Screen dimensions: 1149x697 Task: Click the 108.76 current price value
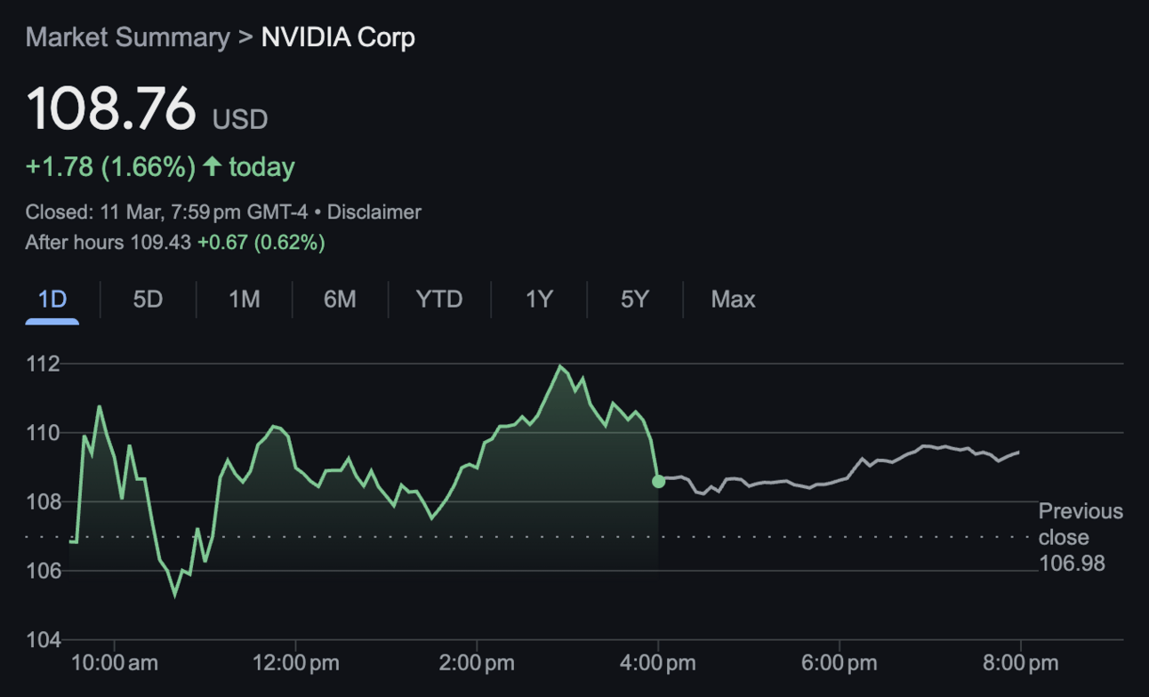click(x=111, y=108)
